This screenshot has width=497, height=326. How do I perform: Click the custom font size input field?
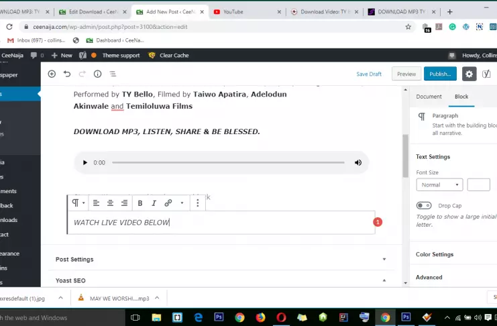(478, 185)
